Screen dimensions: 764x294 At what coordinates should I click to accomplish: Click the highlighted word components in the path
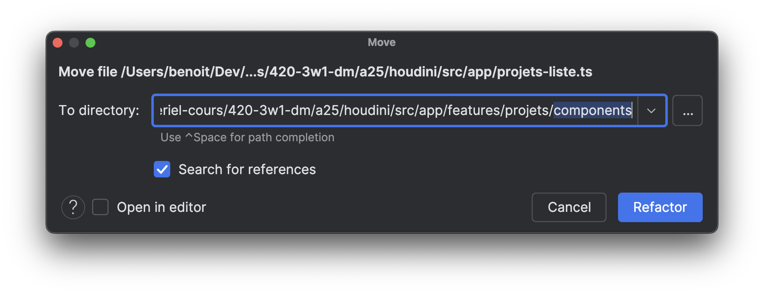(592, 110)
